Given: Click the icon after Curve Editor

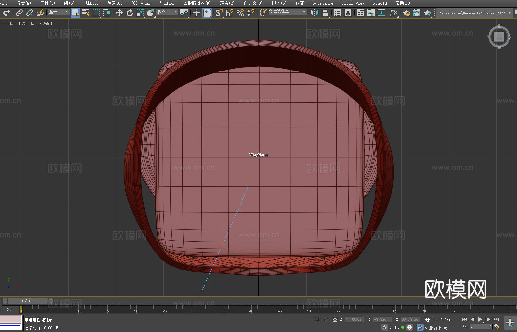Looking at the screenshot, I should point(381,13).
